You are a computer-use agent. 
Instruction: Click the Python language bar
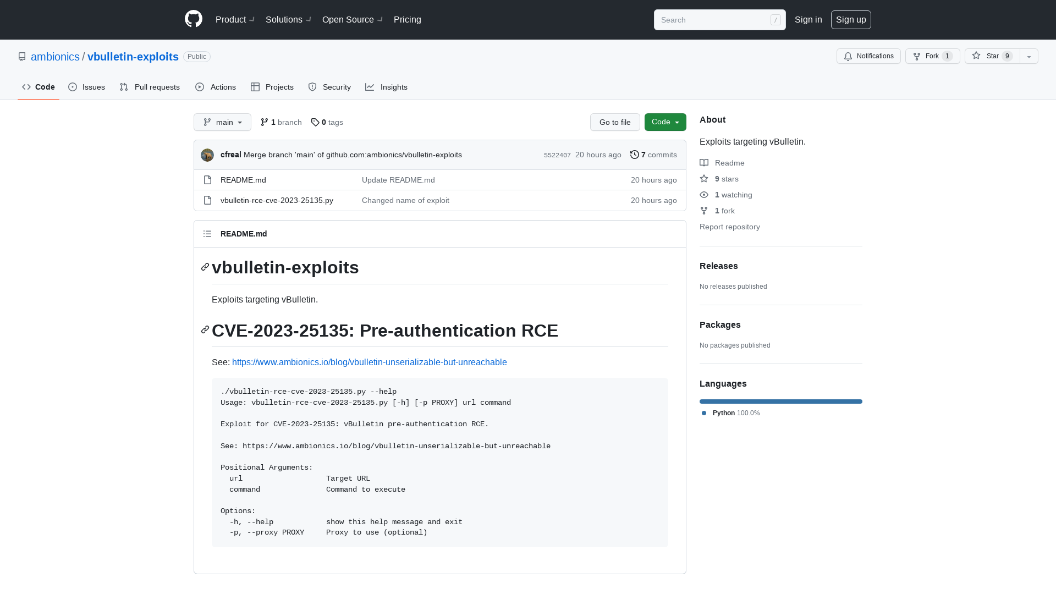(x=781, y=402)
